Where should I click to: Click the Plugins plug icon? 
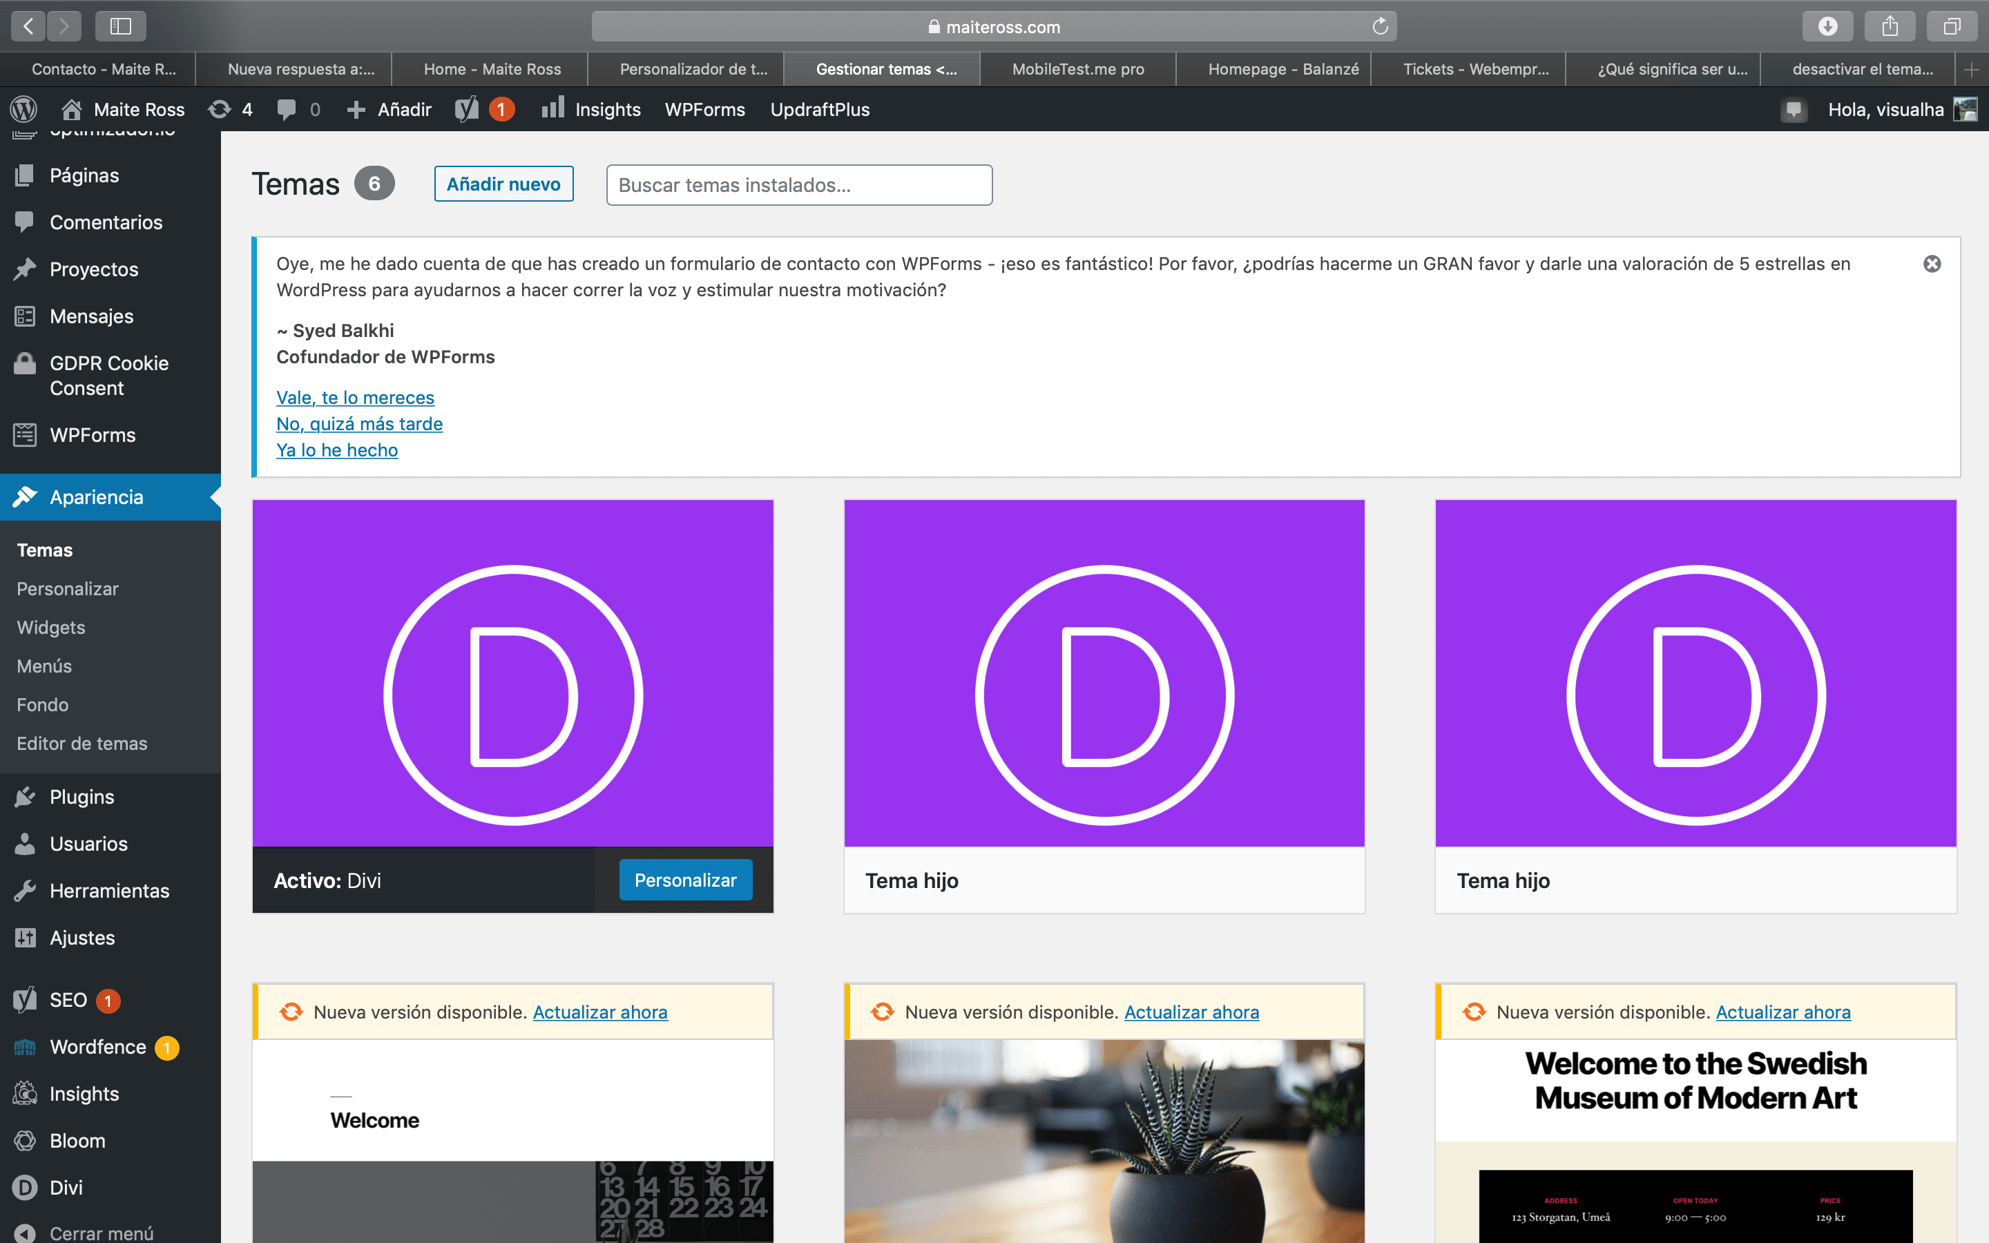[25, 797]
